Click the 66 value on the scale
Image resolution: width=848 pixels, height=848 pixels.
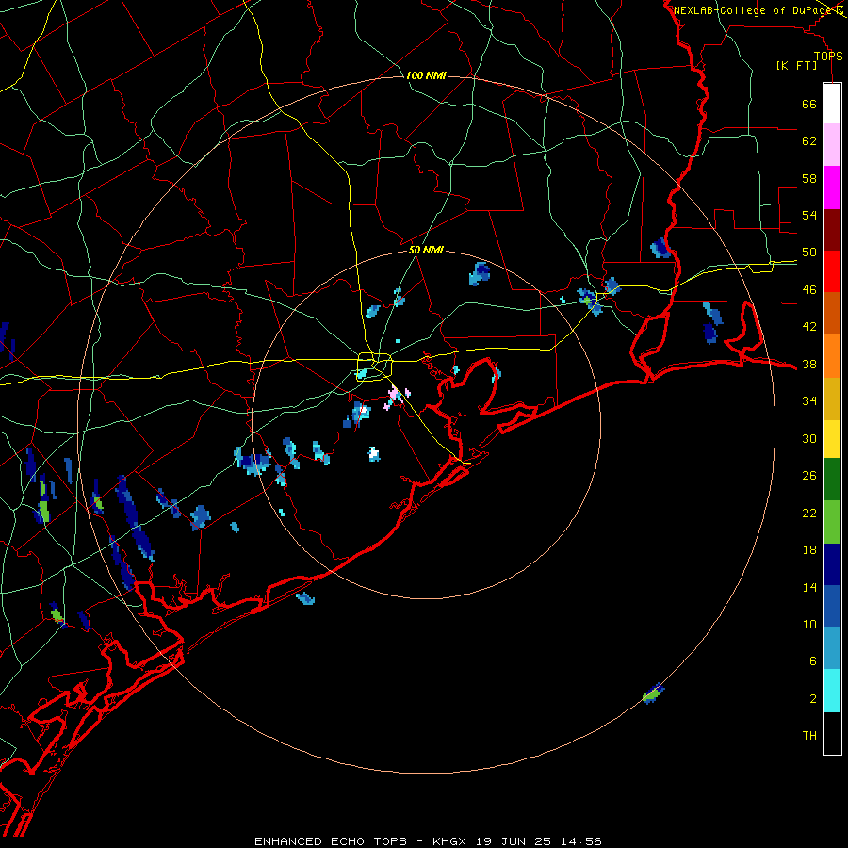tap(809, 105)
